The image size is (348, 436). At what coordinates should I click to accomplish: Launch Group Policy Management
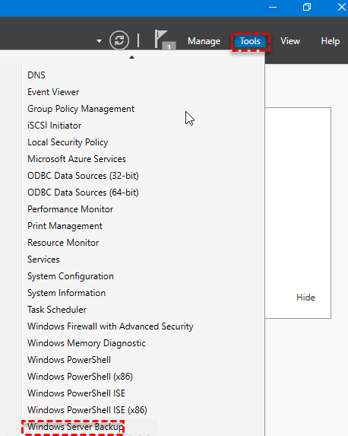click(x=81, y=109)
